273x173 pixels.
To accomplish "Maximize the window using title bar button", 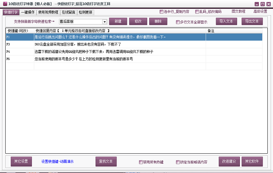I will [263, 4].
